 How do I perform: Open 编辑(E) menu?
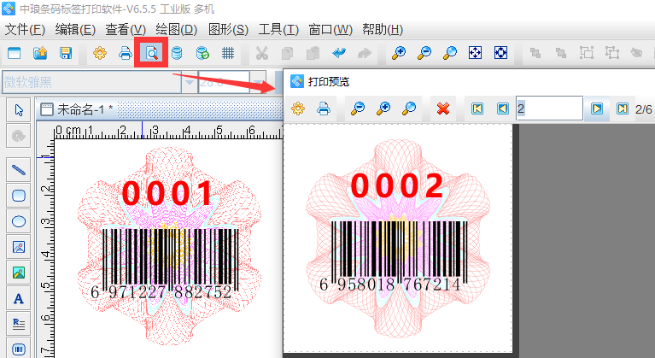(75, 30)
